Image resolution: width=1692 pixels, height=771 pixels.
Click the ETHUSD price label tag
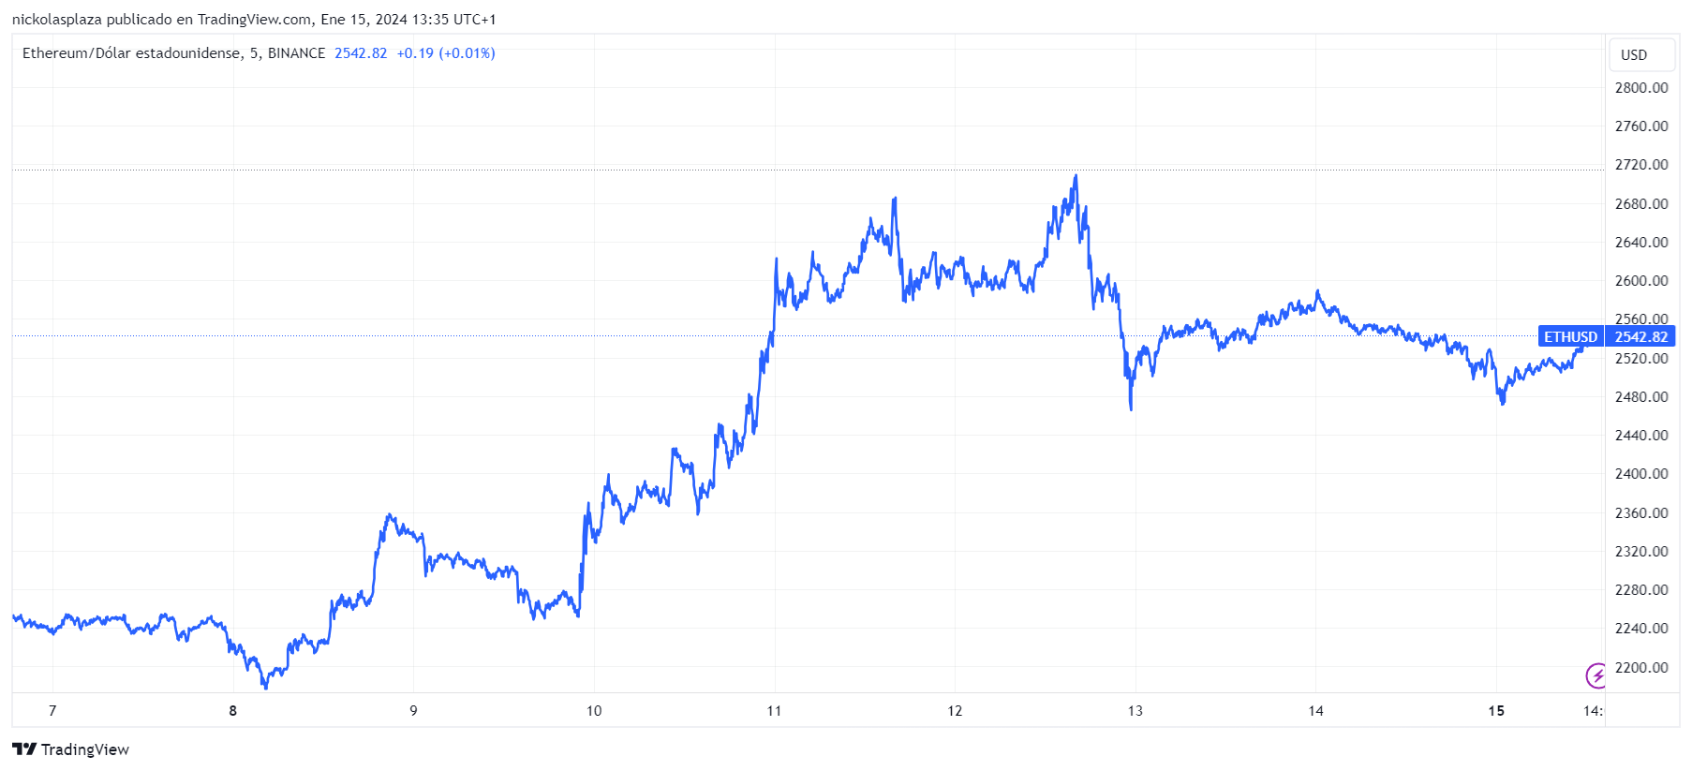[x=1571, y=336]
